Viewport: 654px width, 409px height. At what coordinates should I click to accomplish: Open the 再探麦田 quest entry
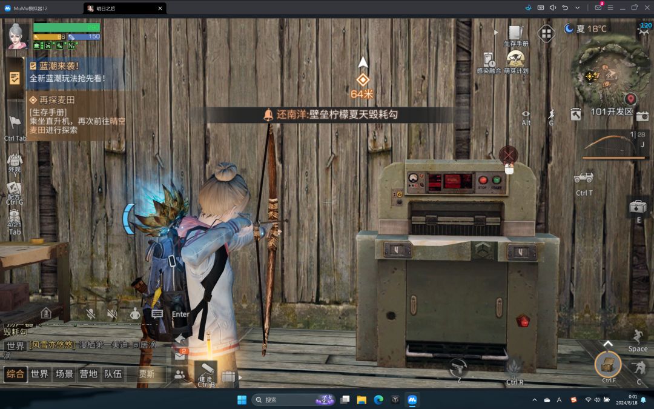click(x=76, y=116)
